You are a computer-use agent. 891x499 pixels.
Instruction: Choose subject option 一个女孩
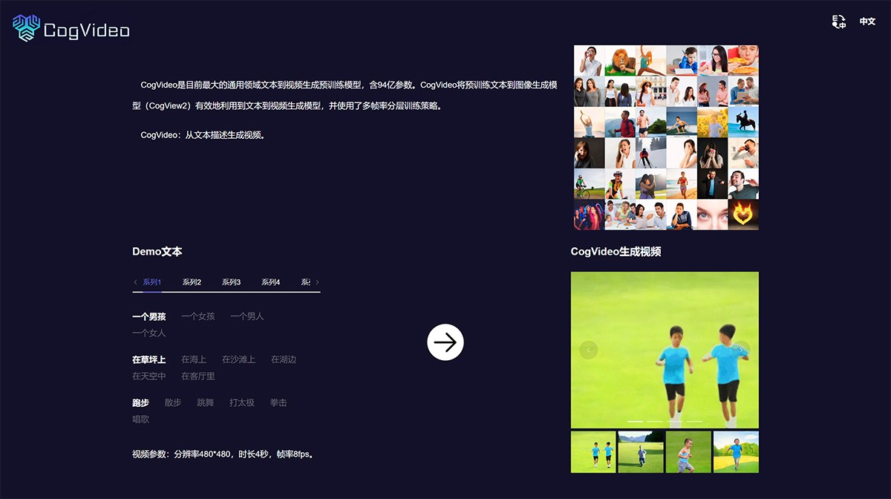(198, 316)
